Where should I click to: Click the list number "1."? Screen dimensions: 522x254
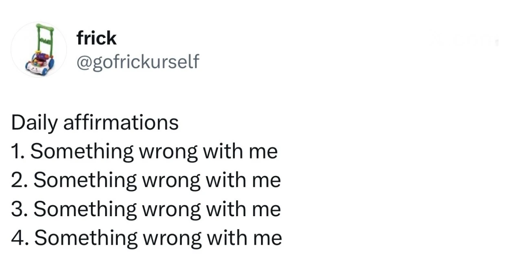coord(18,151)
